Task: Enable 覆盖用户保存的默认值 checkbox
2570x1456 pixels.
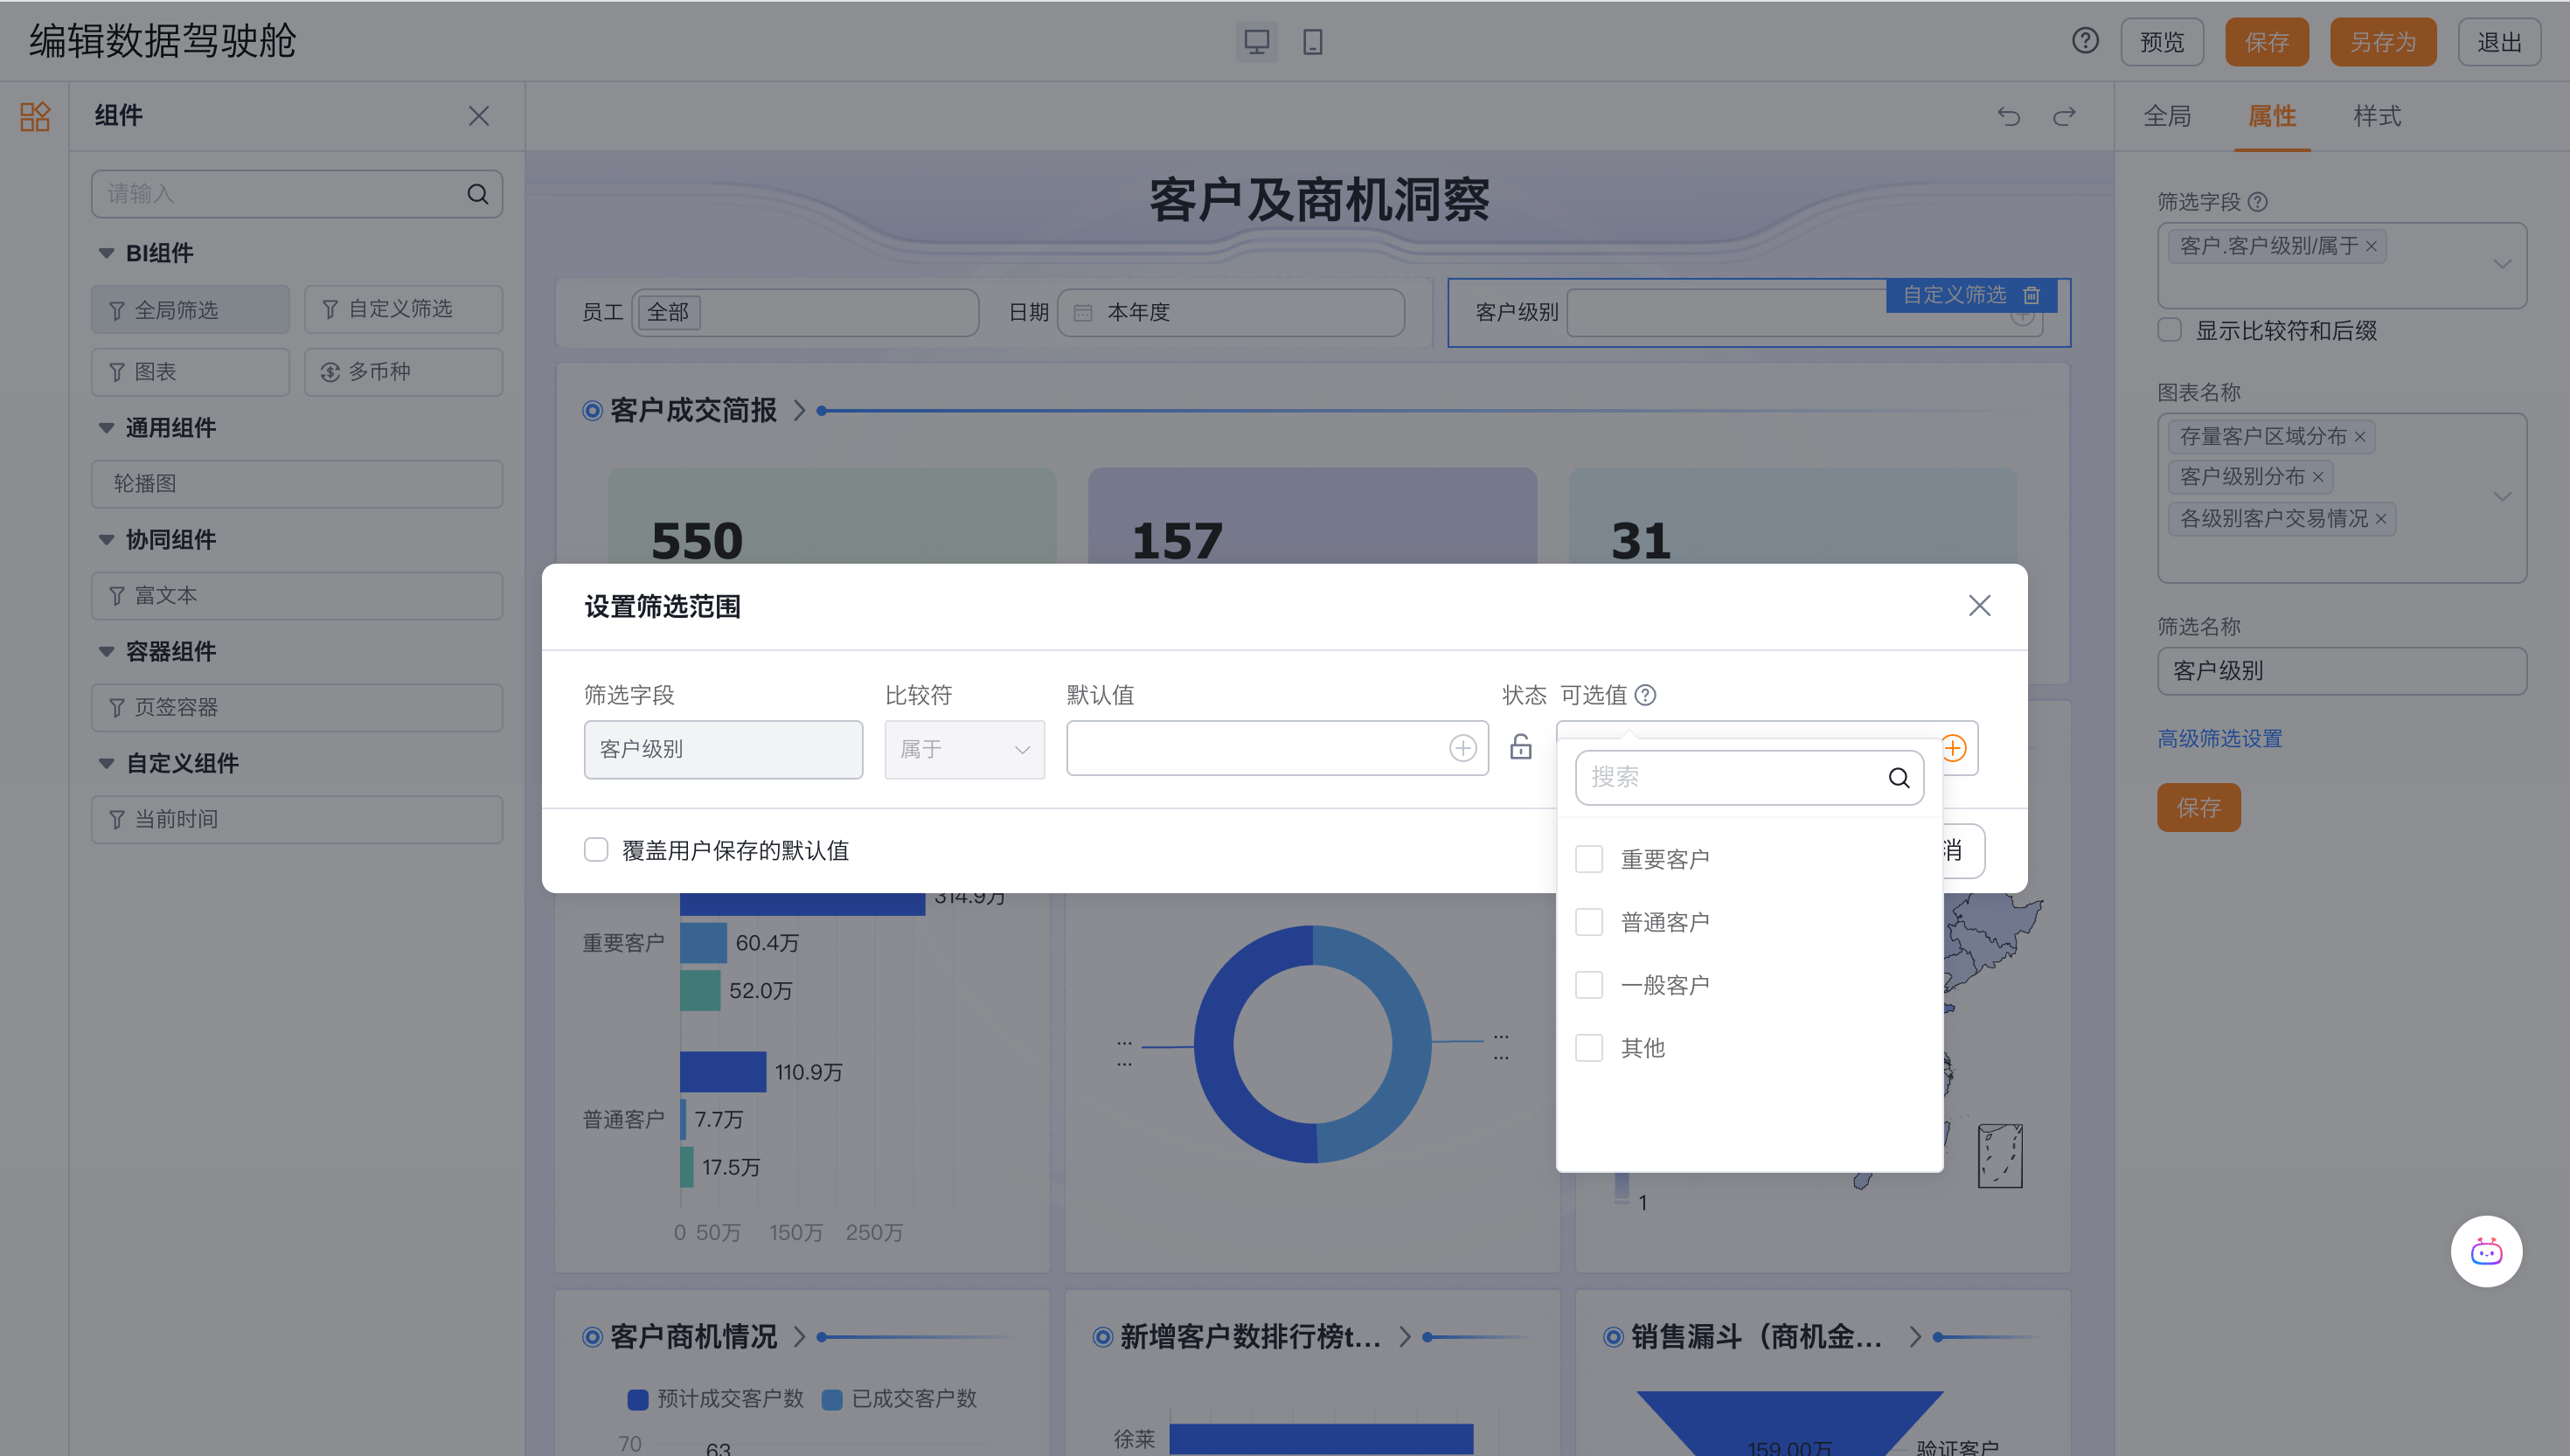Action: (x=596, y=850)
